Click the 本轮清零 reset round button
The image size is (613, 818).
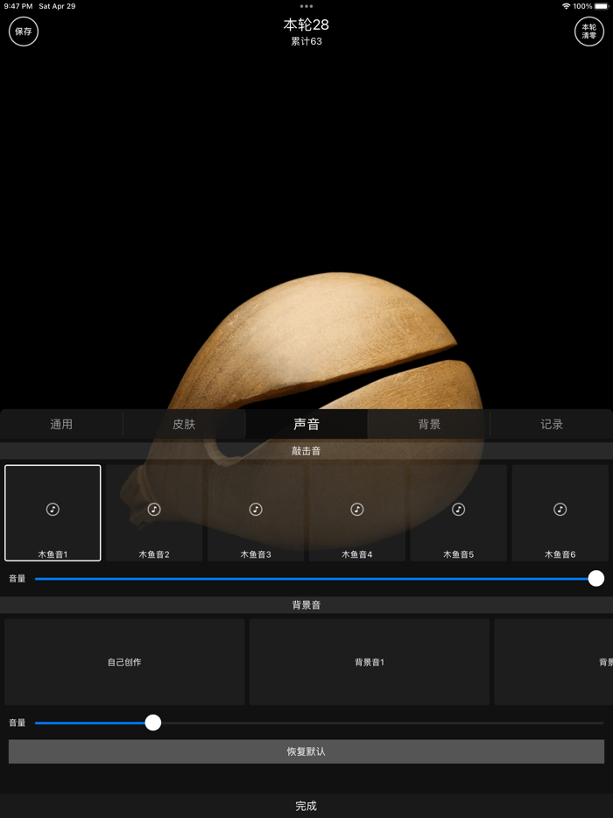tap(589, 32)
